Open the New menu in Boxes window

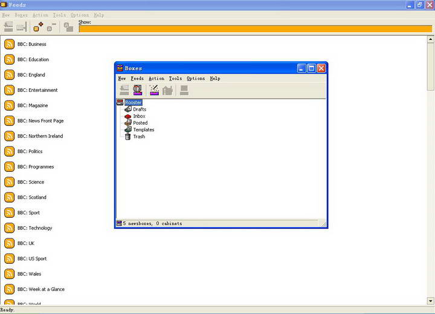pyautogui.click(x=122, y=79)
